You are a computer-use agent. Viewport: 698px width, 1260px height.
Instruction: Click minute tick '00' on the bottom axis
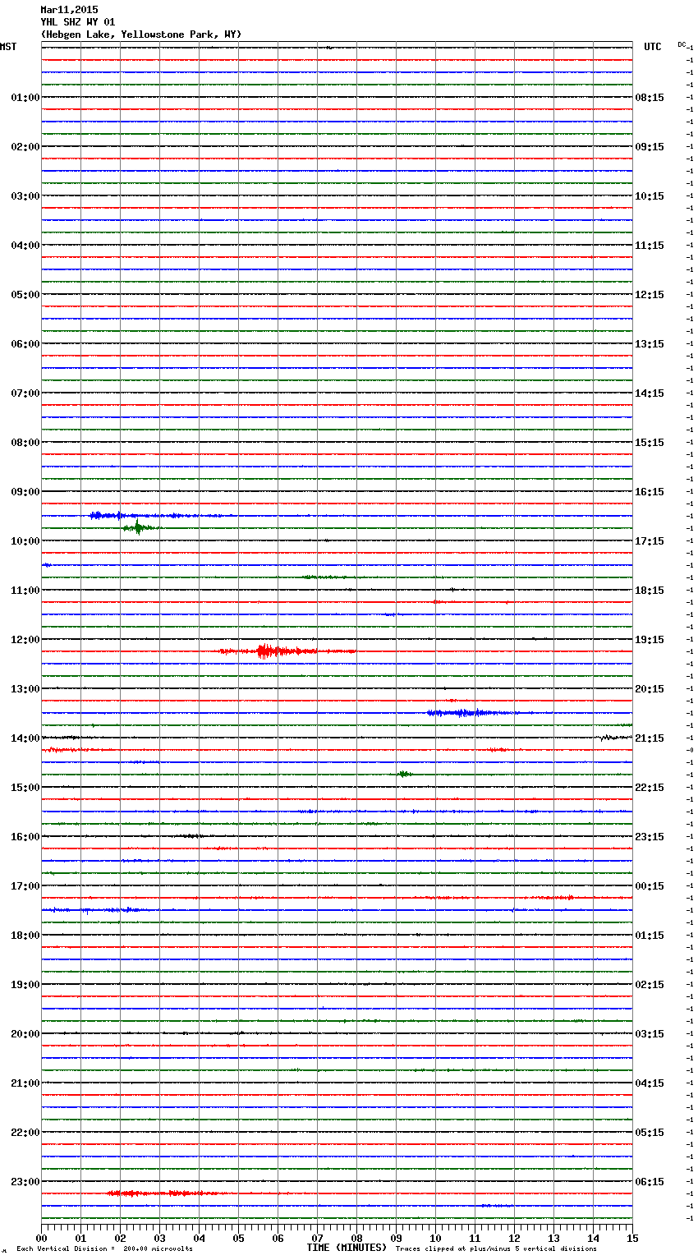coord(41,1238)
